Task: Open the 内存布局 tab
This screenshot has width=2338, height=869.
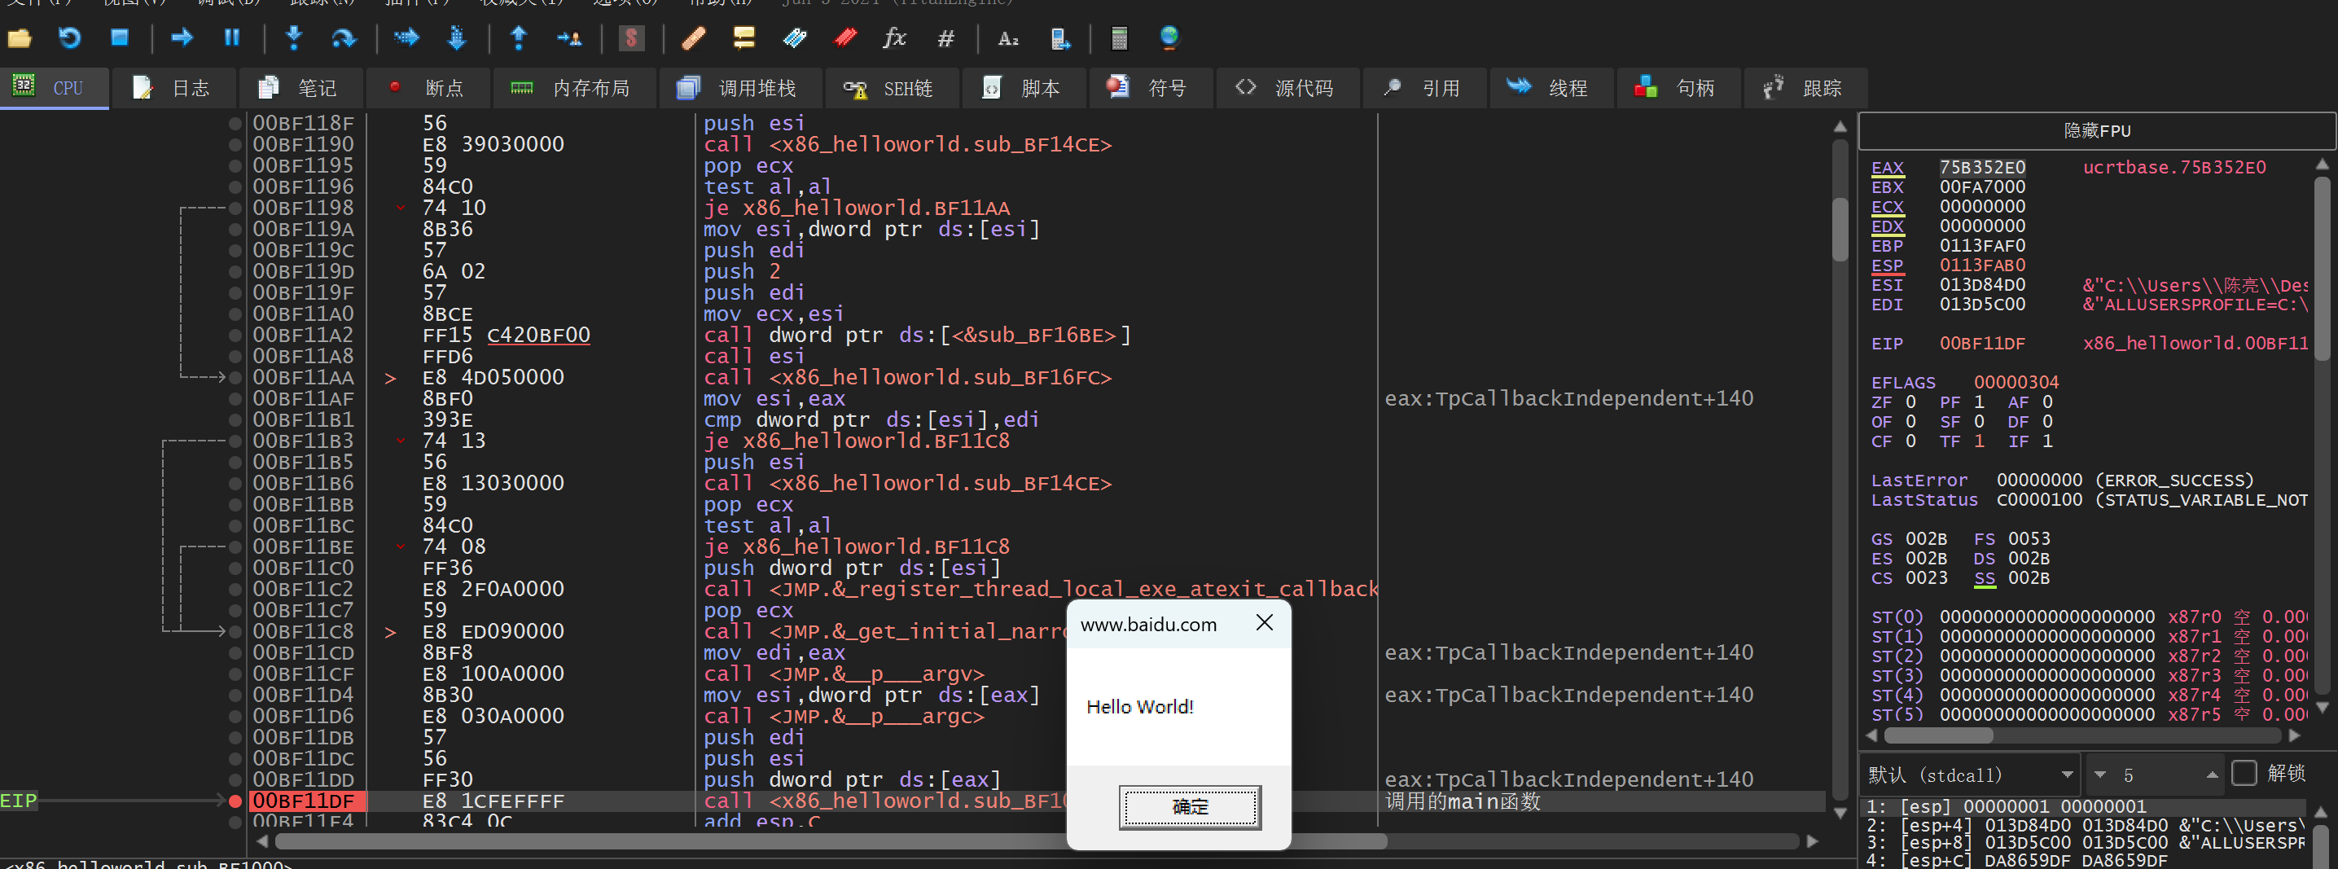Action: coord(573,88)
